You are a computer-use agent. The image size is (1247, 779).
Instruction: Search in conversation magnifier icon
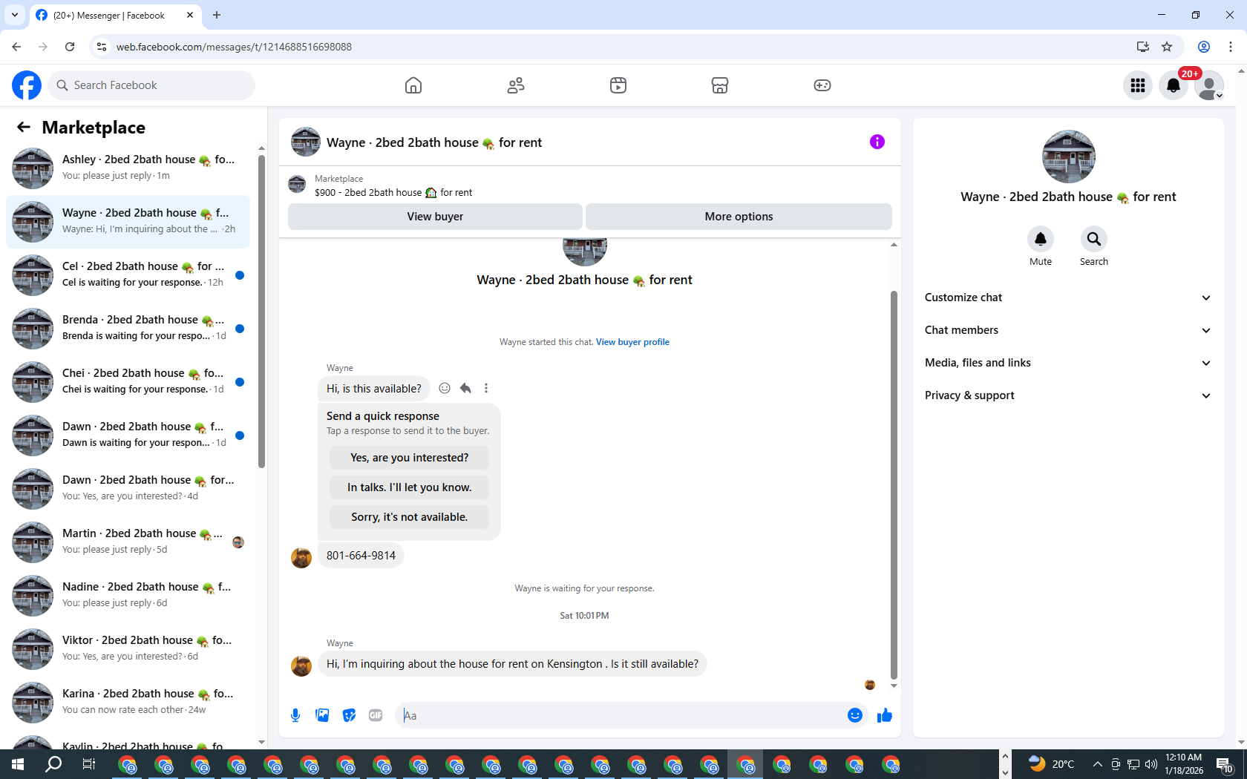1094,239
